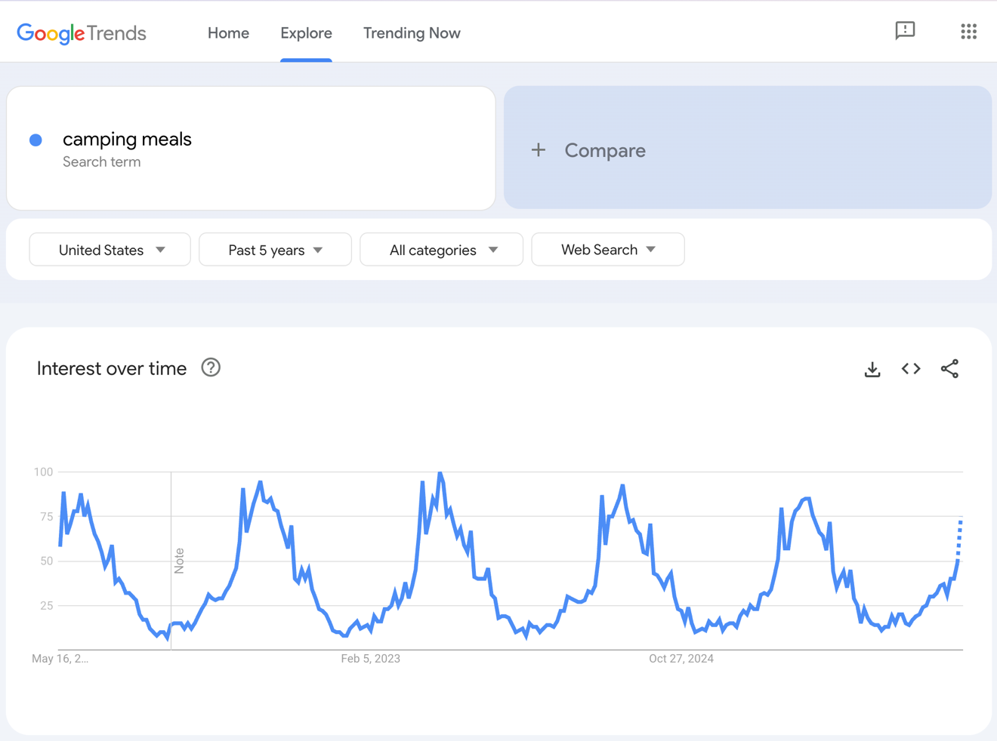
Task: Click the blue search term color dot
Action: click(x=35, y=140)
